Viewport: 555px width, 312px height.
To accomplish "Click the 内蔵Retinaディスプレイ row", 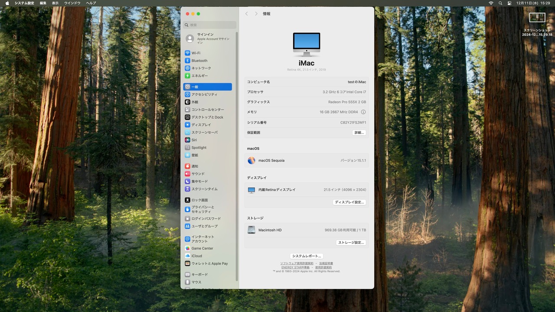I will point(307,190).
